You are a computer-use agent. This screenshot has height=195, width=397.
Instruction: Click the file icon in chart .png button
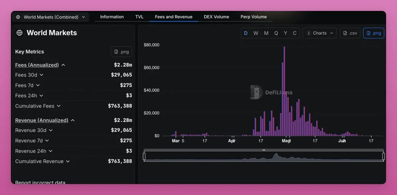(368, 33)
